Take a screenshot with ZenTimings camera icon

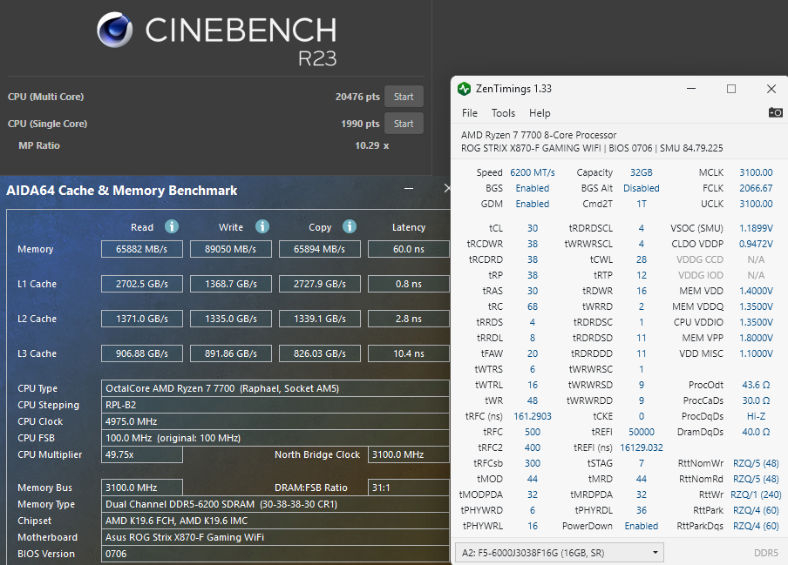click(775, 112)
